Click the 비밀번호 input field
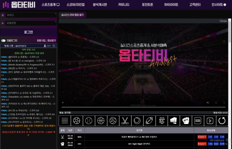The height and width of the screenshot is (149, 232). click(x=31, y=23)
